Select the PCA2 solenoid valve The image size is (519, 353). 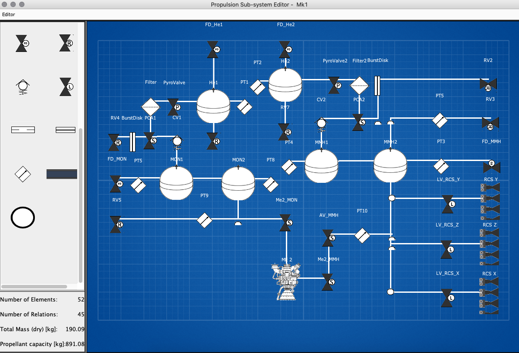pos(359,122)
